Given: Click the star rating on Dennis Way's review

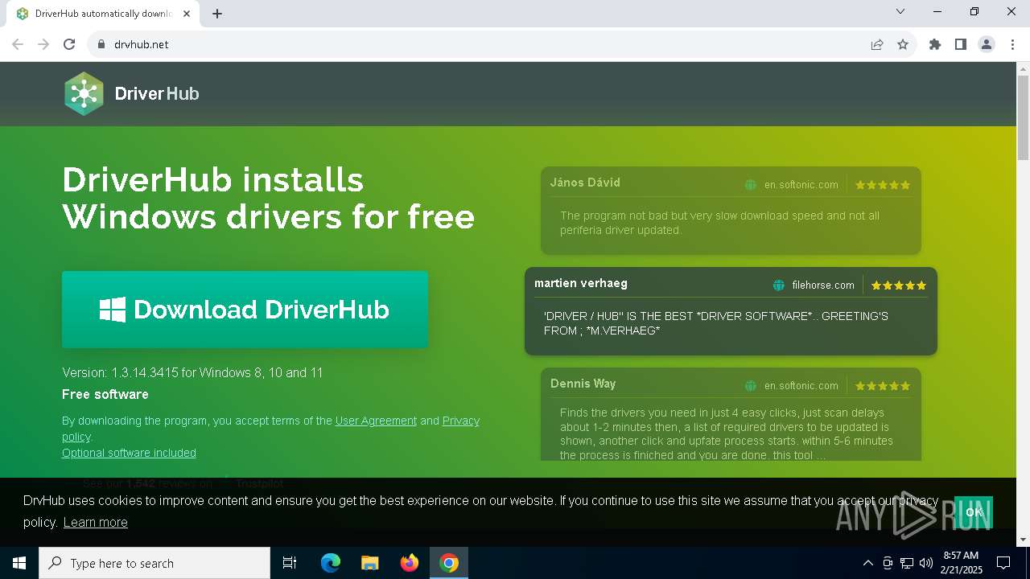Looking at the screenshot, I should [x=883, y=386].
